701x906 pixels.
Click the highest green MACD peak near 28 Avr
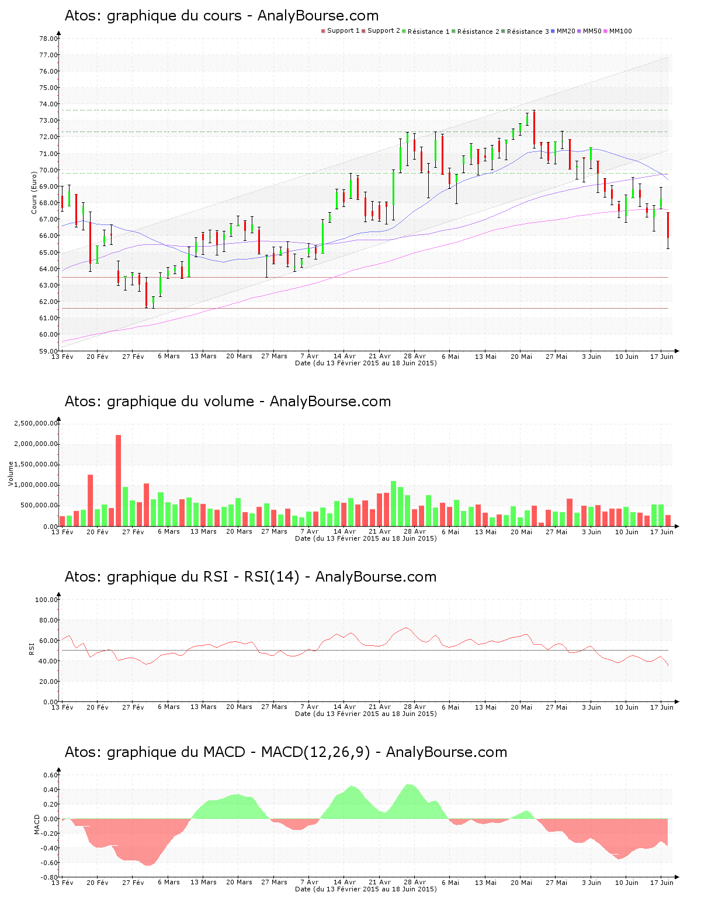pyautogui.click(x=409, y=801)
